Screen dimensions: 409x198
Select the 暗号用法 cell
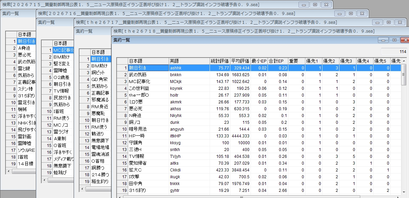tap(148, 129)
